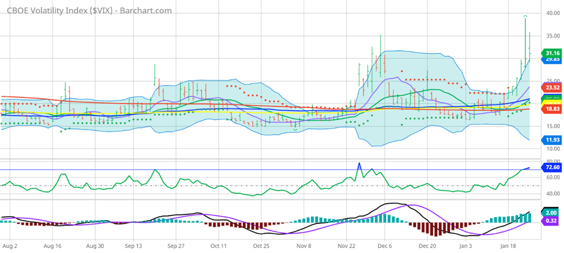This screenshot has height=253, width=564.
Task: Select the Sep 27 date label
Action: tap(175, 247)
